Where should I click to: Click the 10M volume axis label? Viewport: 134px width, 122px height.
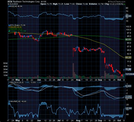click(x=5, y=75)
